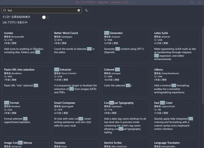Open the Better Word Count plugin title
Screen dimensions: 204x148
(x=66, y=33)
